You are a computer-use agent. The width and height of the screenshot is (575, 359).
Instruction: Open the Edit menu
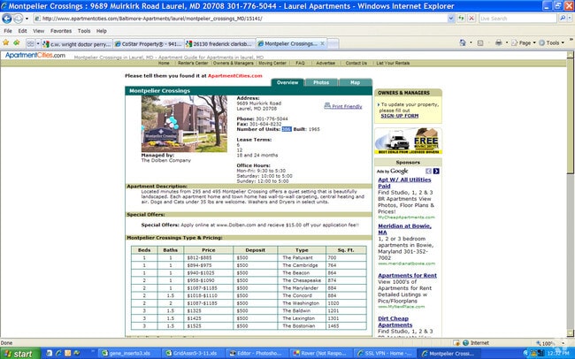pos(23,31)
